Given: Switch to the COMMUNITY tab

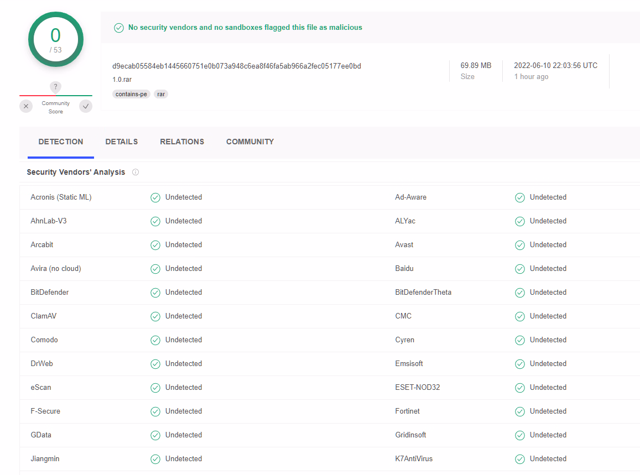Looking at the screenshot, I should pos(250,142).
